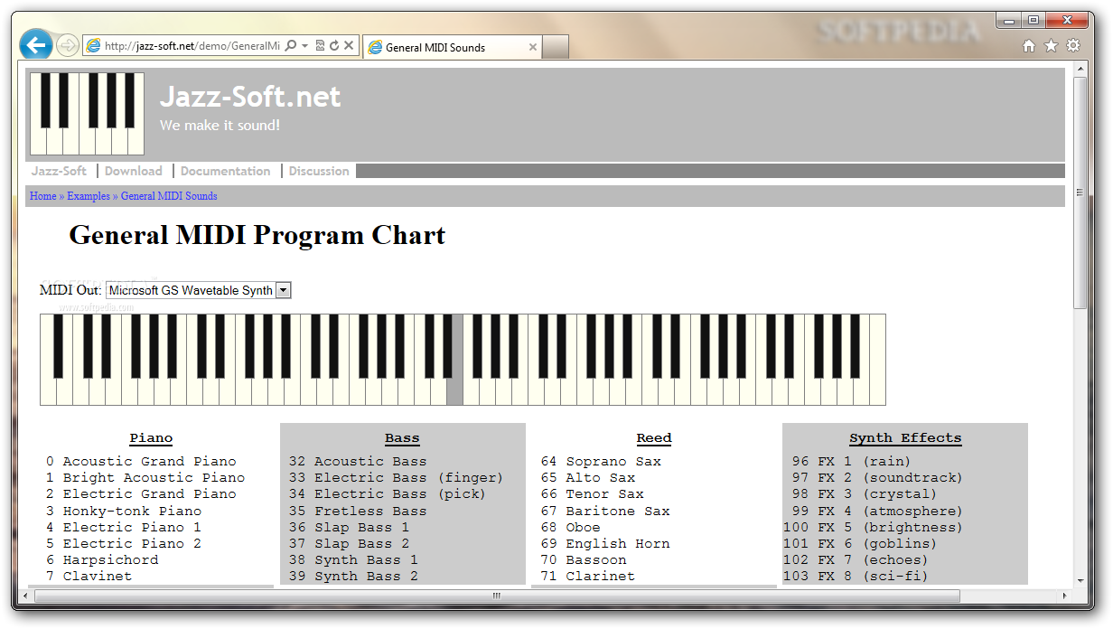Screen dimensions: 1113x629
Task: Click the Piano category heading
Action: pos(151,438)
